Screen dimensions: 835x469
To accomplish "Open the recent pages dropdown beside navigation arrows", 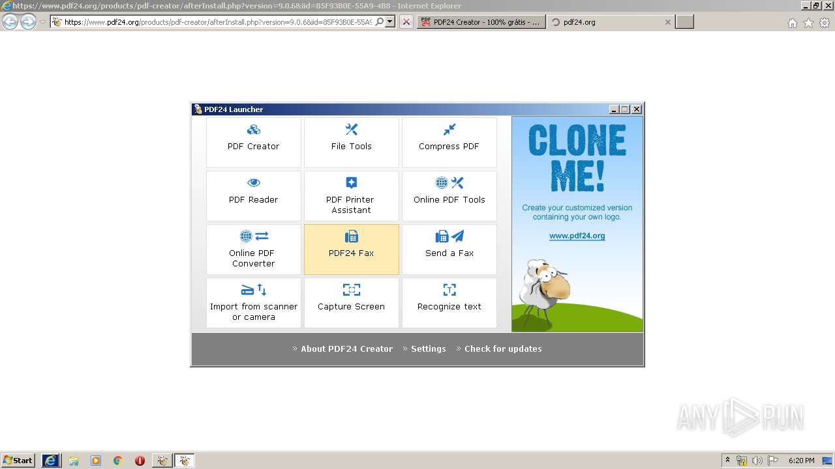I will [42, 22].
